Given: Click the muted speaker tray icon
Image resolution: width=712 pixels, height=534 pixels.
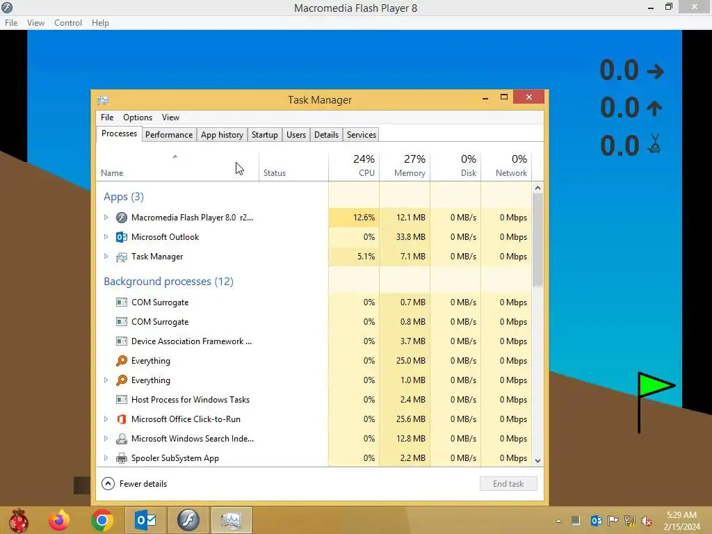Looking at the screenshot, I should (x=647, y=521).
